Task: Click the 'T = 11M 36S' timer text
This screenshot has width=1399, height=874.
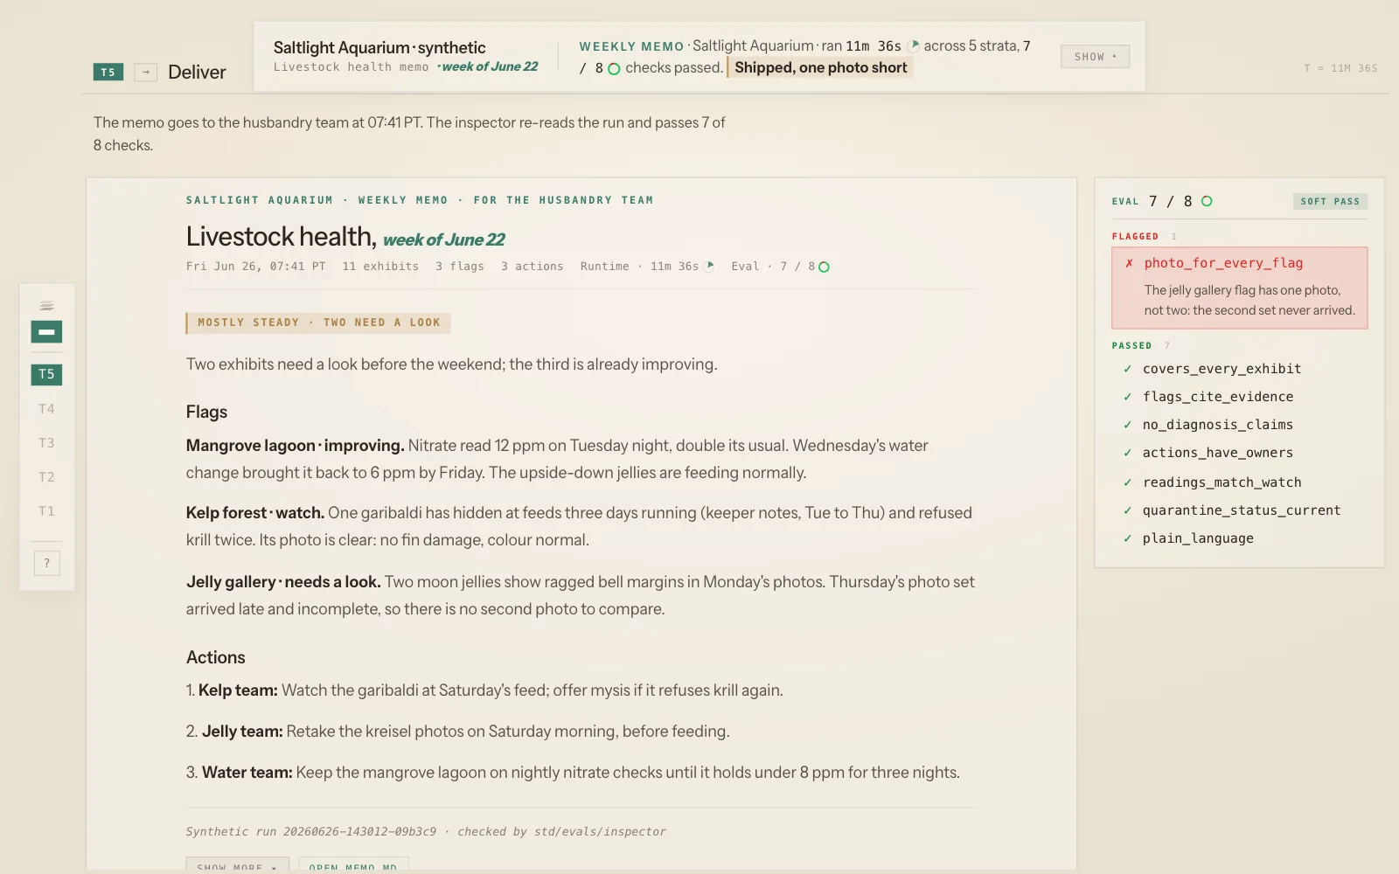Action: click(1340, 68)
